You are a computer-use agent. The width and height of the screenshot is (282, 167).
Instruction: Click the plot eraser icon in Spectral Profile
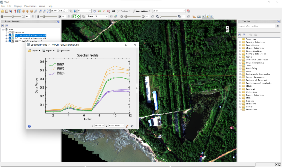[127, 126]
